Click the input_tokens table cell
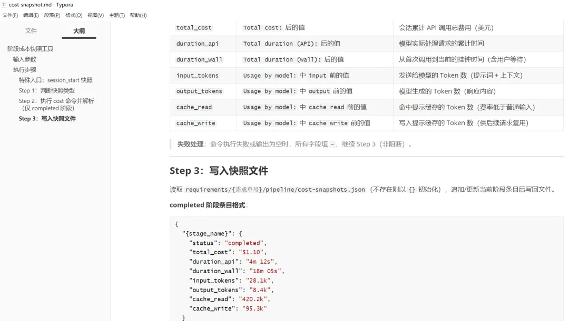 tap(203, 75)
